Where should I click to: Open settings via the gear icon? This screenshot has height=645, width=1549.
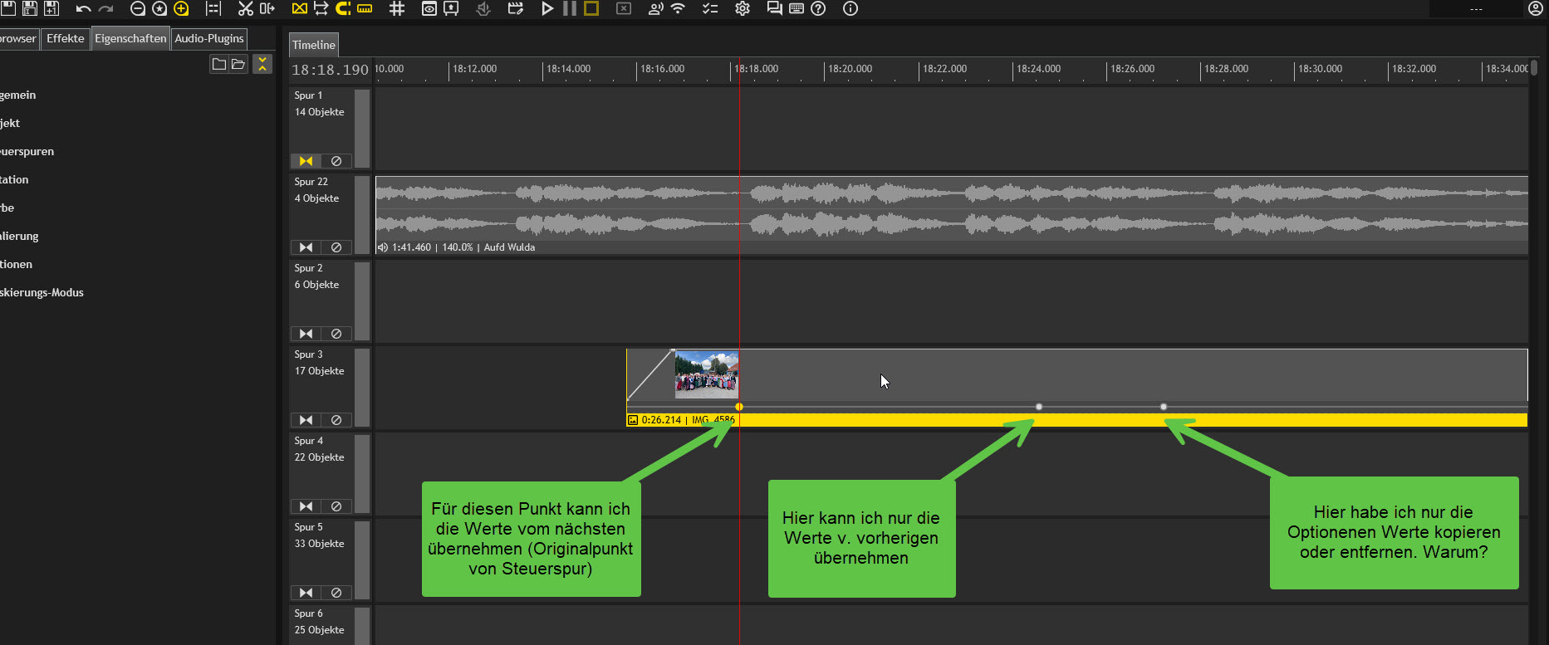(x=743, y=9)
